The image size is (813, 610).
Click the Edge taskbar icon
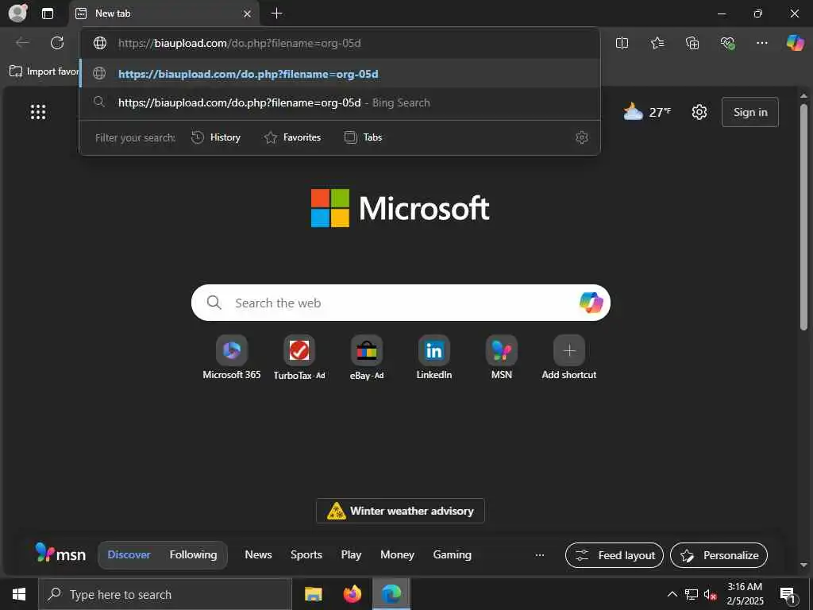391,594
